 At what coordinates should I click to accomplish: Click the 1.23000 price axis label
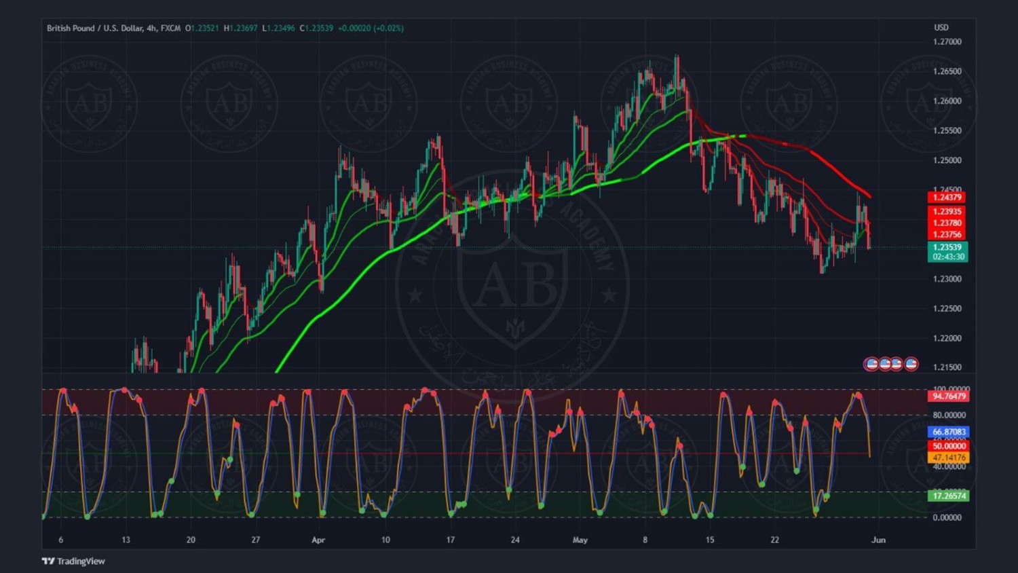point(947,278)
